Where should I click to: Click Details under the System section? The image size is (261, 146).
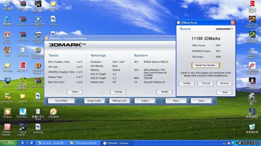point(165,92)
